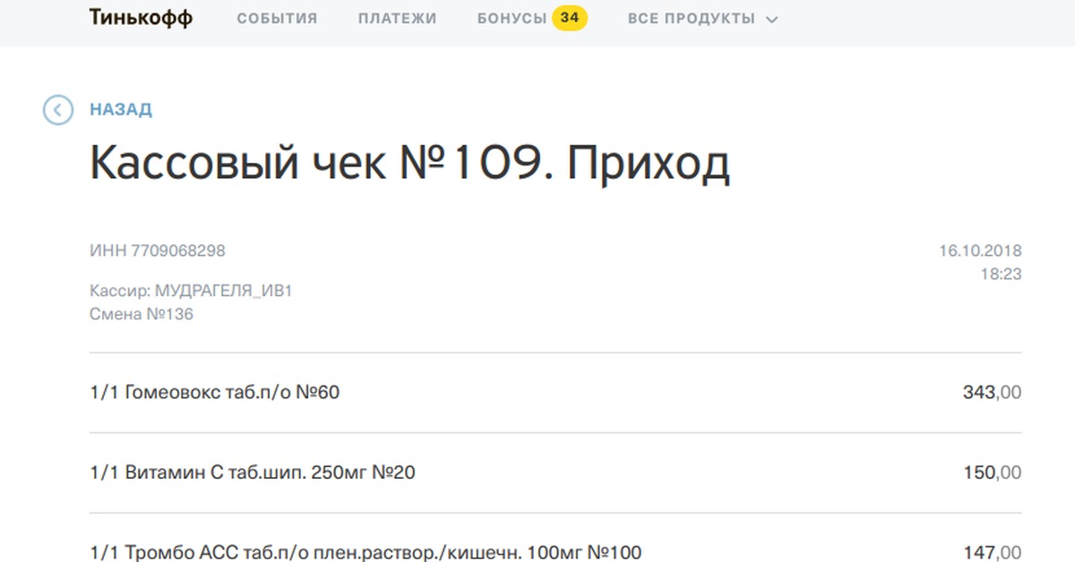Click the 343,00 price amount
The width and height of the screenshot is (1075, 562).
[992, 392]
